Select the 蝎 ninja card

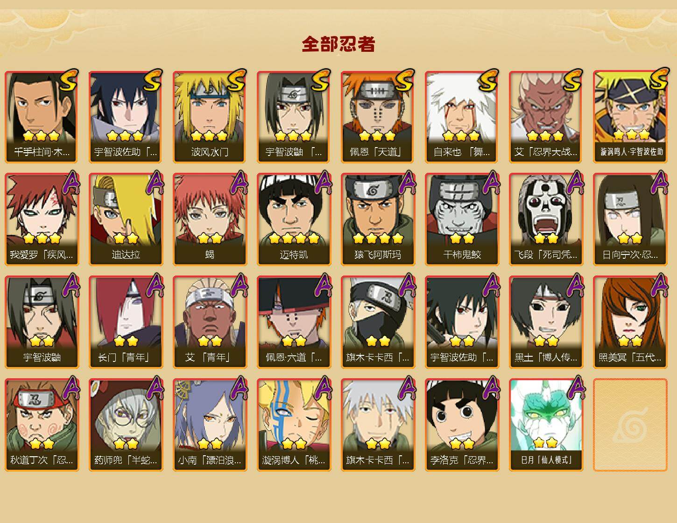210,219
